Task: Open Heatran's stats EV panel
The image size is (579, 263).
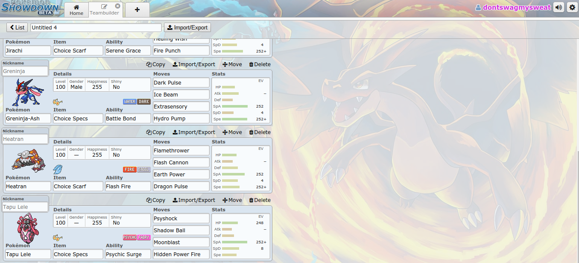Action: click(241, 168)
